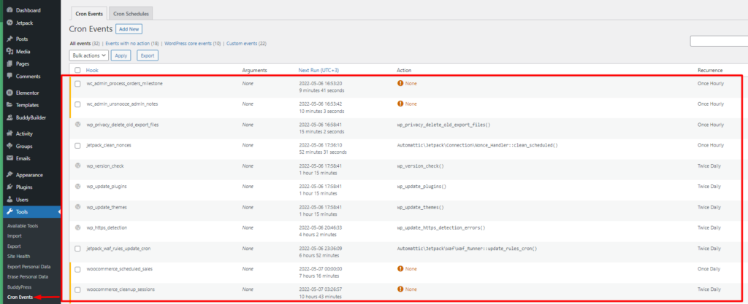Click warning icon for woocommerce_scheduled_sales action
This screenshot has height=304, width=748.
pyautogui.click(x=400, y=269)
